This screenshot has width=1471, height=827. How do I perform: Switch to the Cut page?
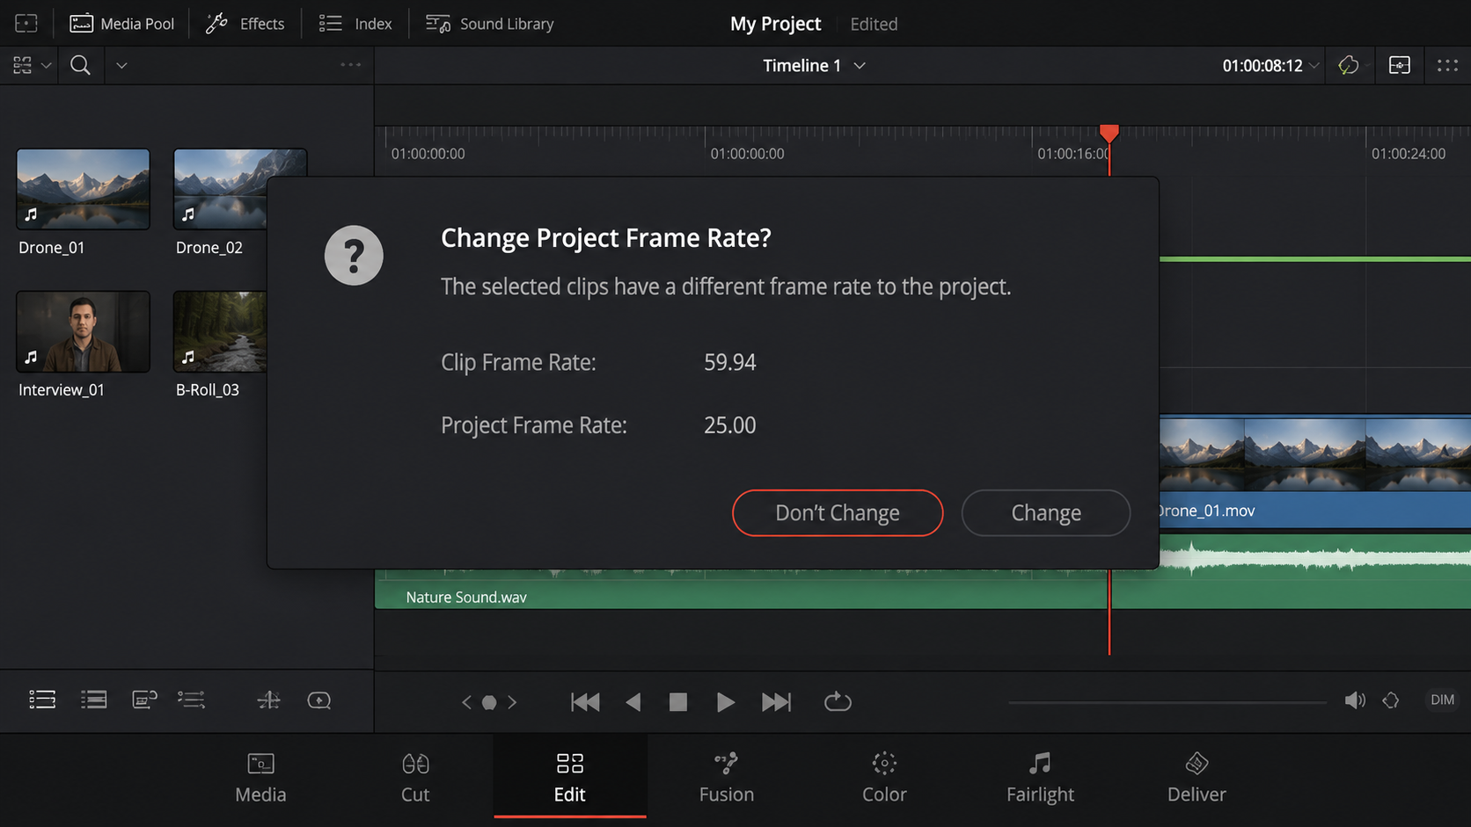click(415, 778)
